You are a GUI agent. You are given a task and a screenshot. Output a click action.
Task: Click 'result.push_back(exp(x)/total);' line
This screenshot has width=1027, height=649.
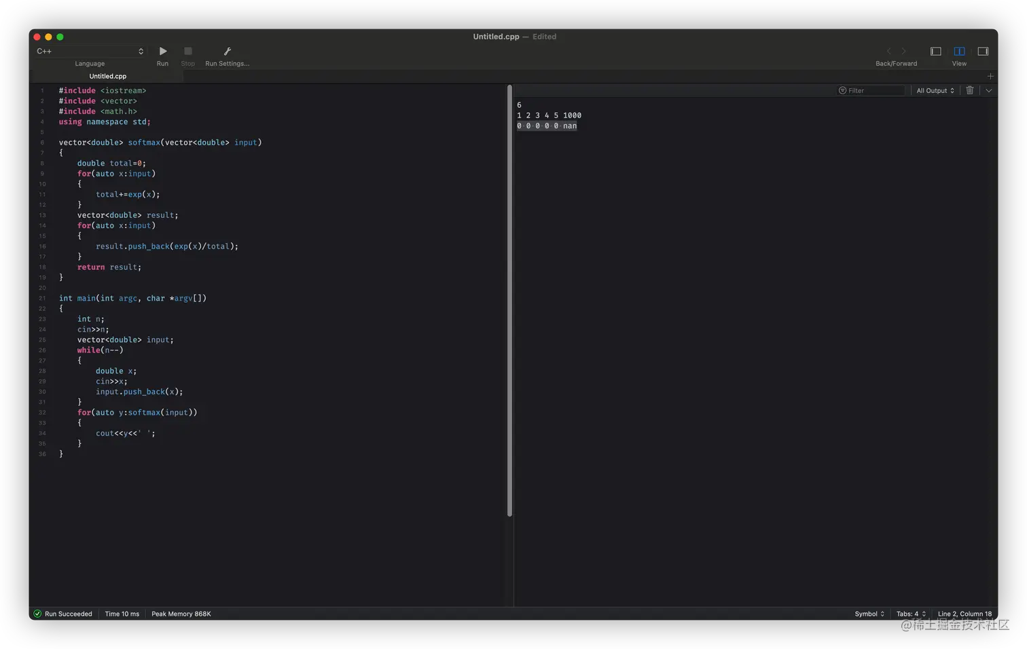point(167,246)
